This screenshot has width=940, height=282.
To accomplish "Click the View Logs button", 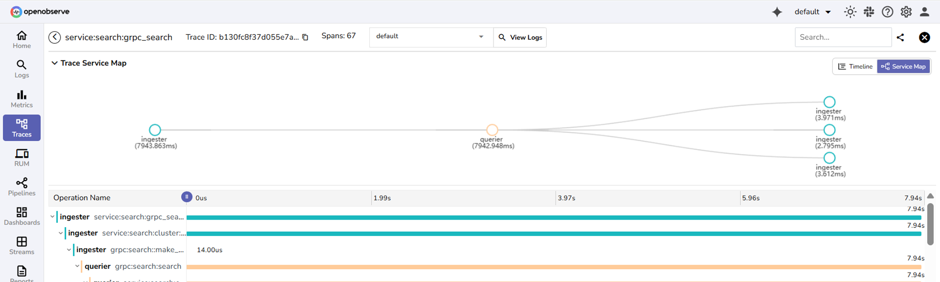I will point(520,38).
